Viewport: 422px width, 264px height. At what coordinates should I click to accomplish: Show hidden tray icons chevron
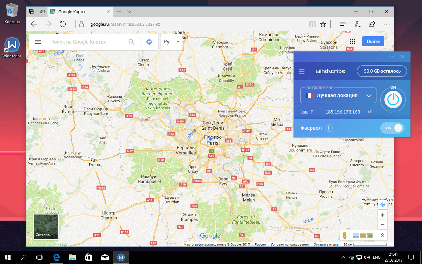pyautogui.click(x=344, y=257)
